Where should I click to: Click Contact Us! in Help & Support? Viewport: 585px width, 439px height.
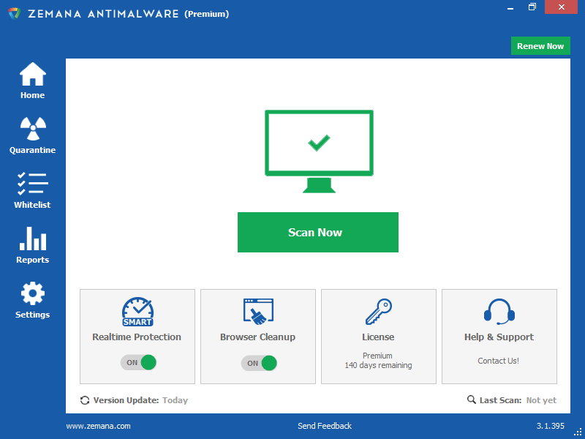499,361
